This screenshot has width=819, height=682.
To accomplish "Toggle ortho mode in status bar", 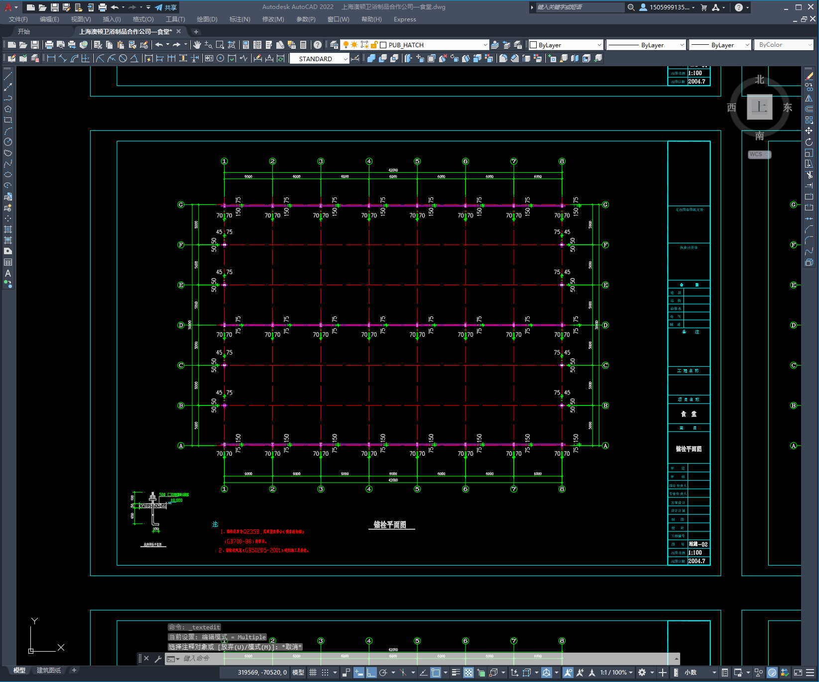I will [371, 673].
